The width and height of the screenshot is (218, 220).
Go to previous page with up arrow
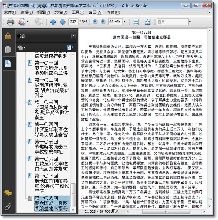coord(53,22)
